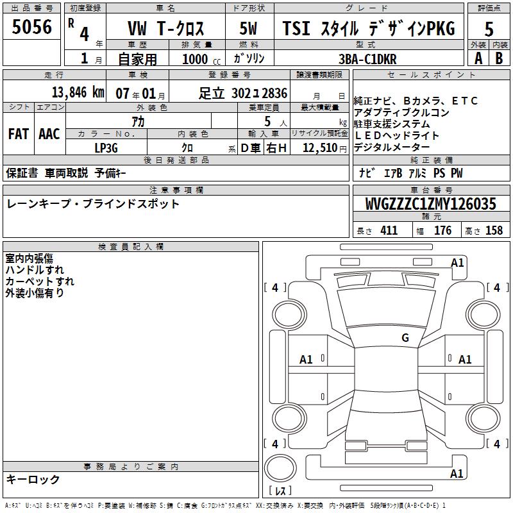Select the color number LP3G

tap(106, 148)
